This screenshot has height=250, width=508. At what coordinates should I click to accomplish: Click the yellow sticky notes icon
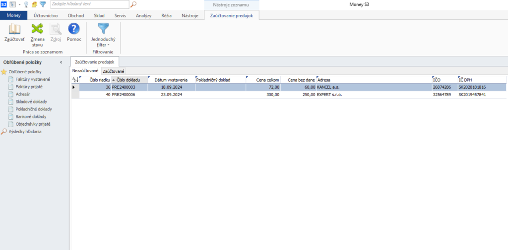[x=34, y=4]
